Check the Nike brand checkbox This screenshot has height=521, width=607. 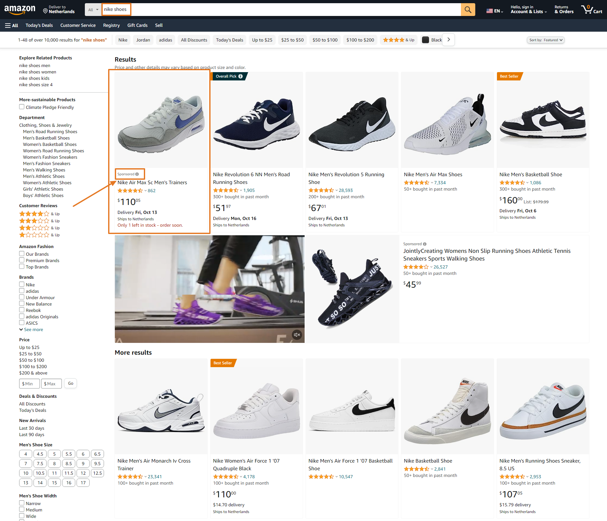click(x=22, y=284)
